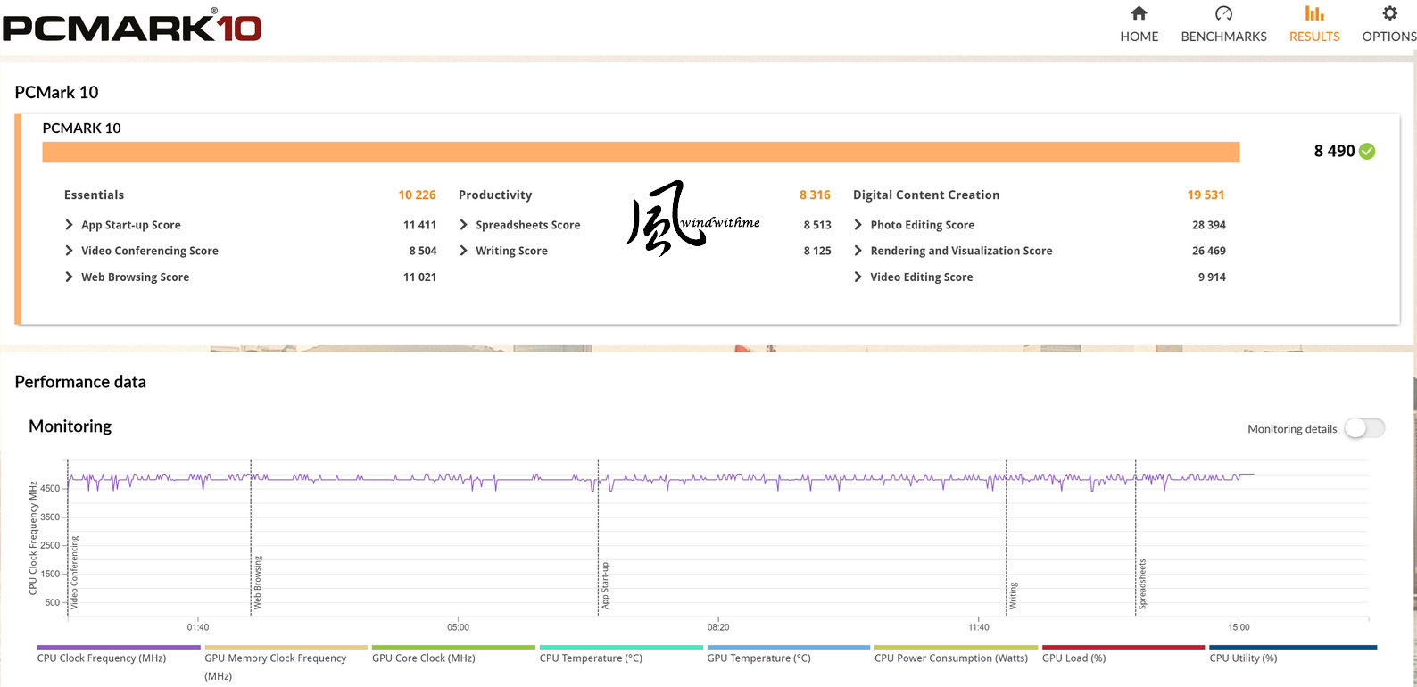Click Digital Content Creation score 19 531
Viewport: 1417px width, 687px height.
point(1206,195)
